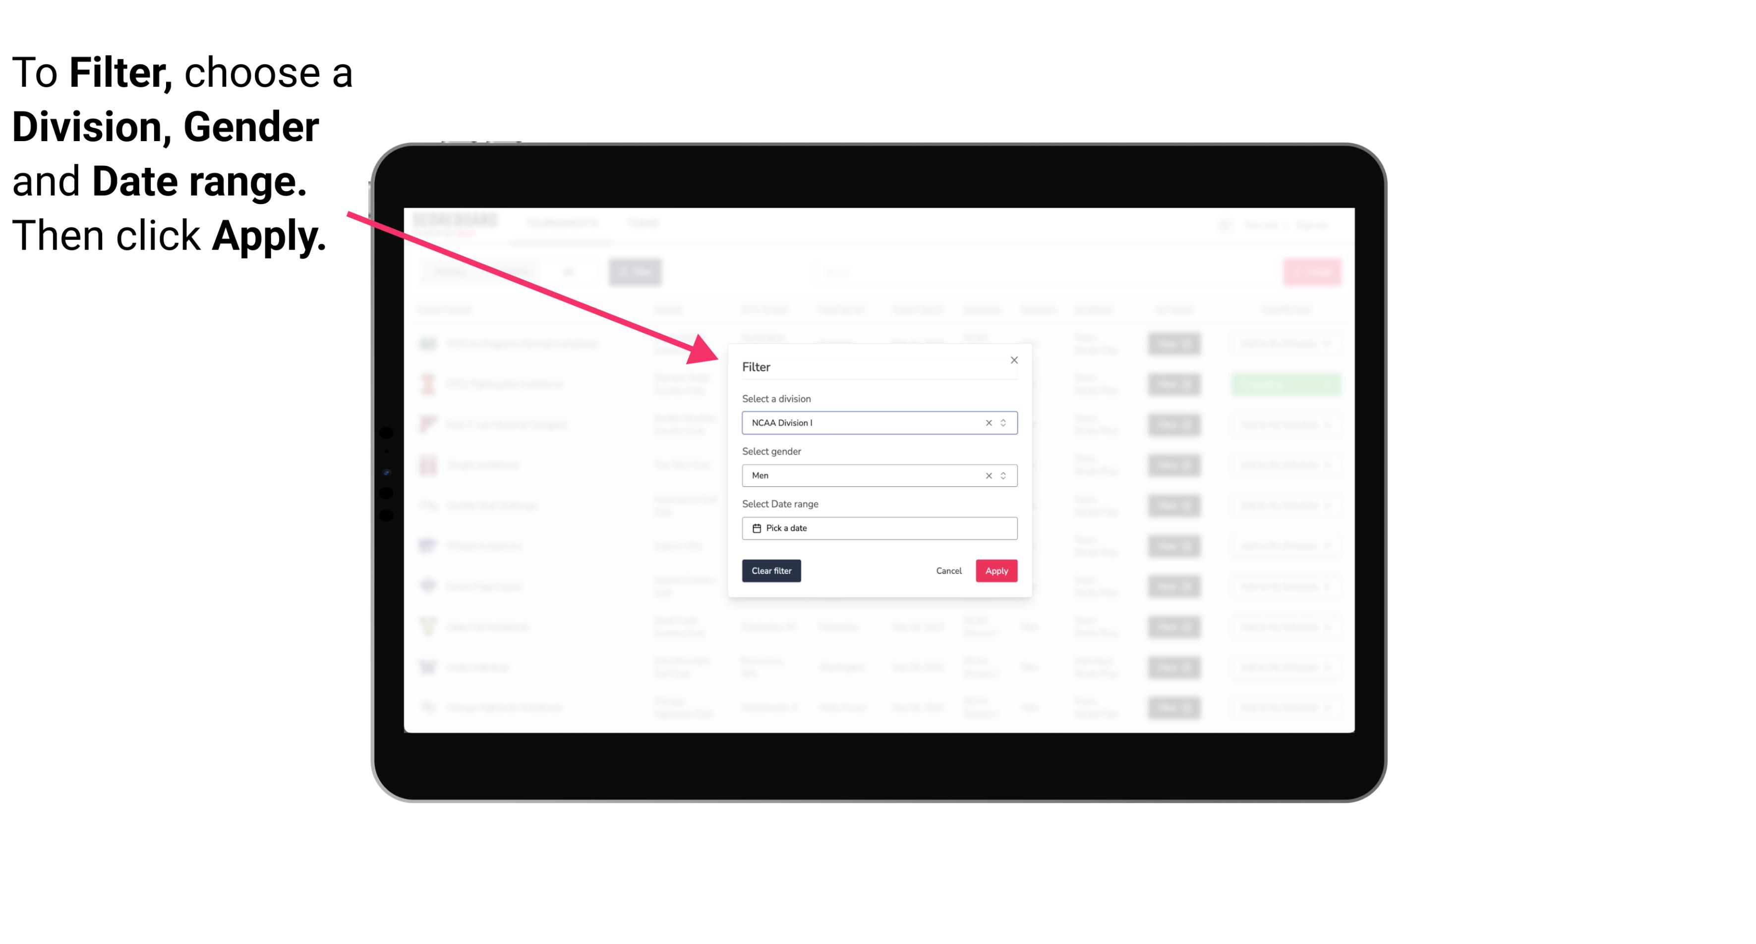Click the Clear filter button
Image resolution: width=1756 pixels, height=944 pixels.
pyautogui.click(x=770, y=571)
